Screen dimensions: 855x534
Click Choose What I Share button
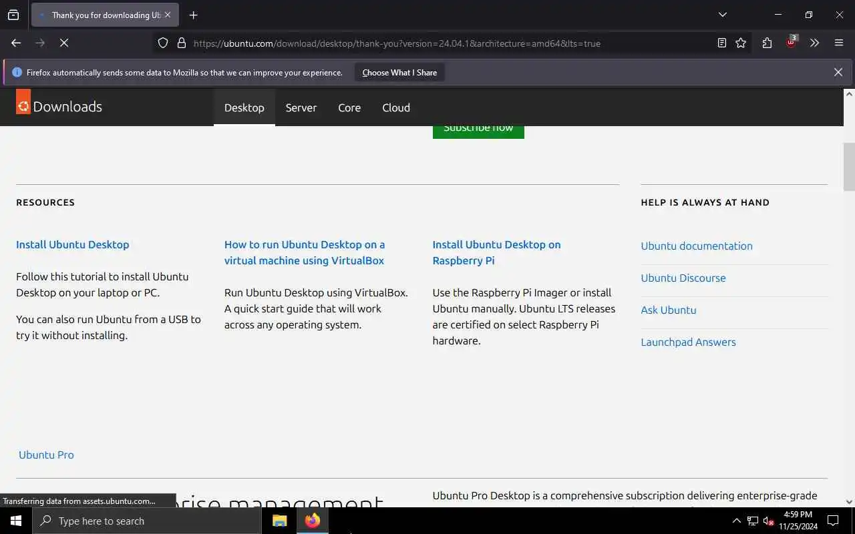(x=399, y=72)
